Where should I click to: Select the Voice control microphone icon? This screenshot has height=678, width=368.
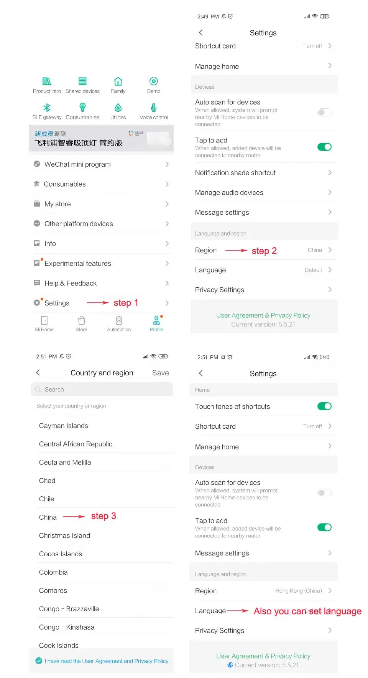coord(154,108)
